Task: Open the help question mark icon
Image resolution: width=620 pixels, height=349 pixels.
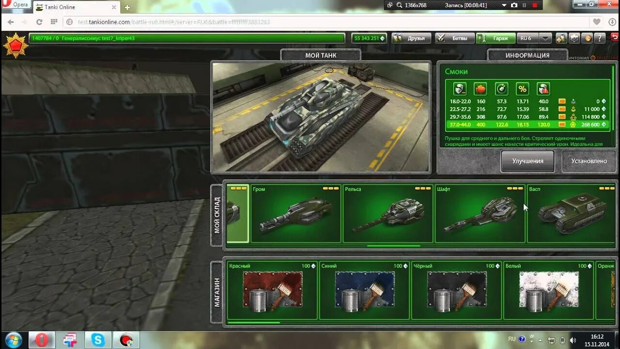Action: pos(599,38)
